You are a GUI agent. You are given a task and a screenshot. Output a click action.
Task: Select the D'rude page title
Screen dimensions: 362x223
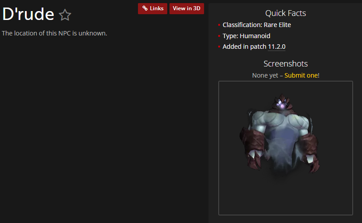[28, 14]
